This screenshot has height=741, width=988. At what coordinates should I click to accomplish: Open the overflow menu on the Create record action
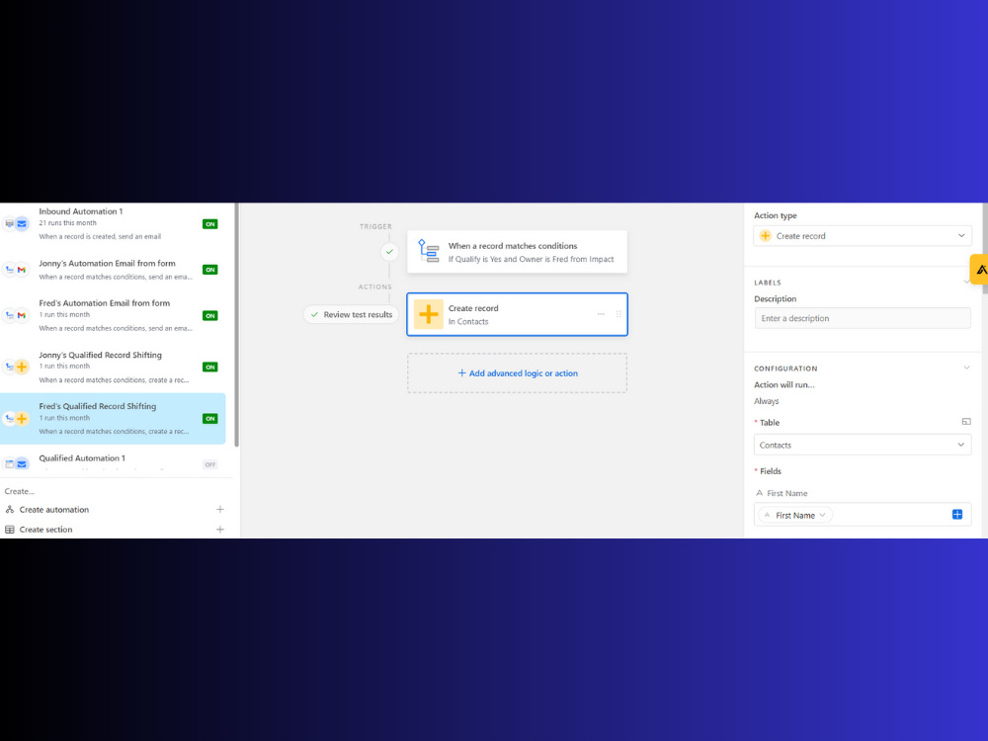tap(601, 313)
